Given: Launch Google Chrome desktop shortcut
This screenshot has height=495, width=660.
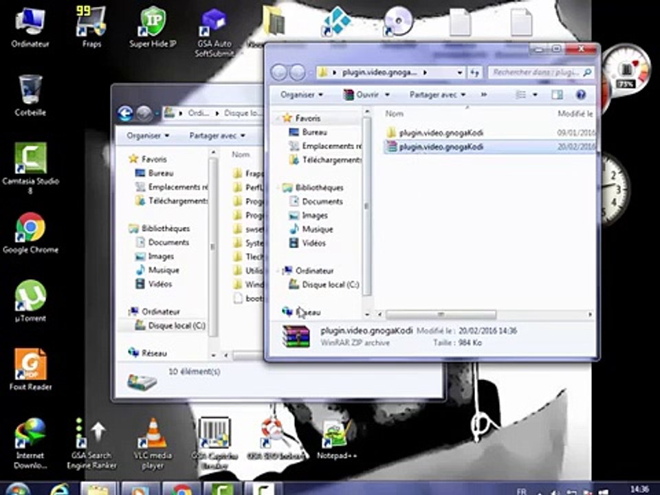Looking at the screenshot, I should coord(30,233).
